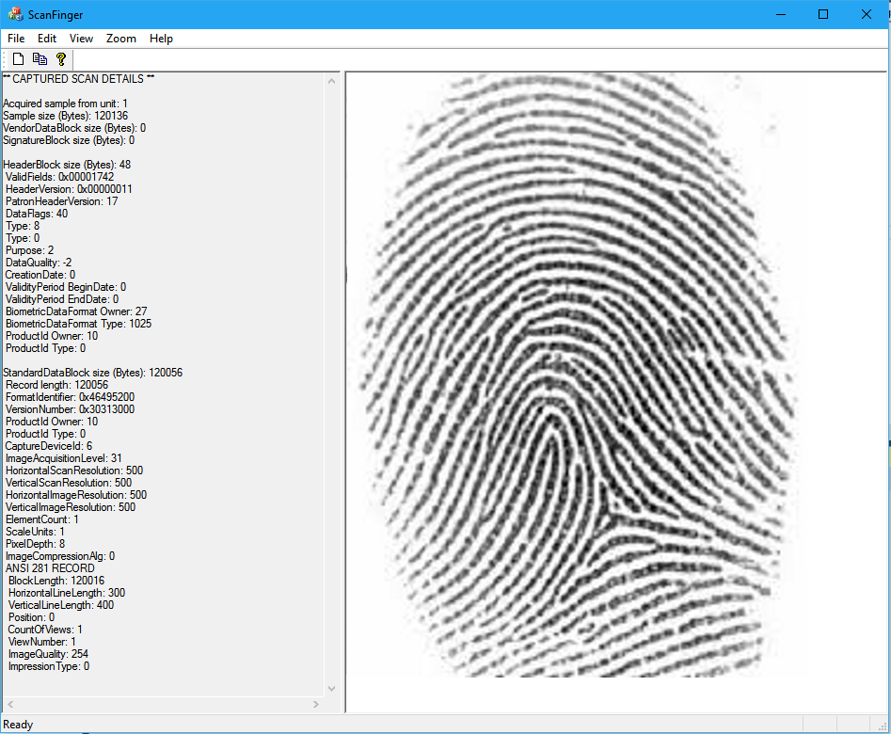
Task: Click 'BiometricDataFormat Type: 1025' line
Action: tap(78, 324)
